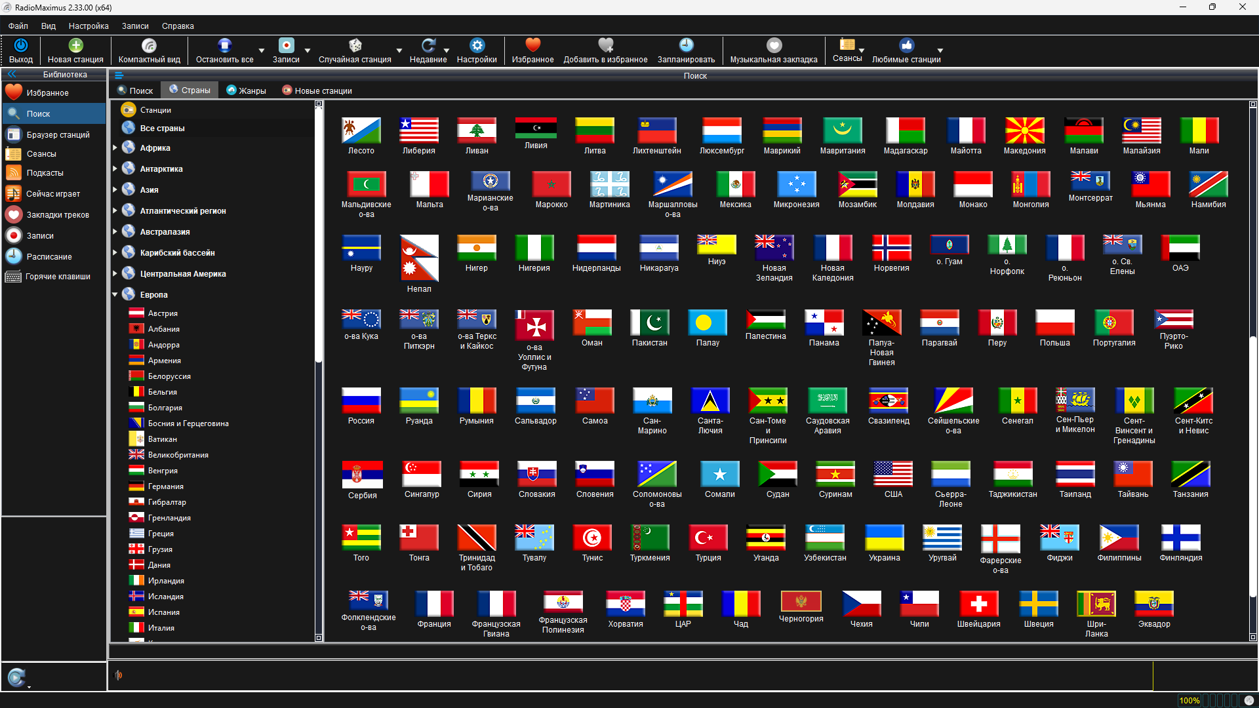
Task: Collapse the Europe tree node
Action: click(x=115, y=295)
